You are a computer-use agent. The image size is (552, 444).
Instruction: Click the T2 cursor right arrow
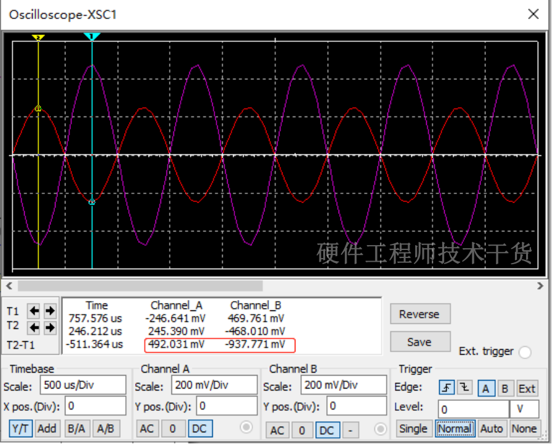point(50,327)
